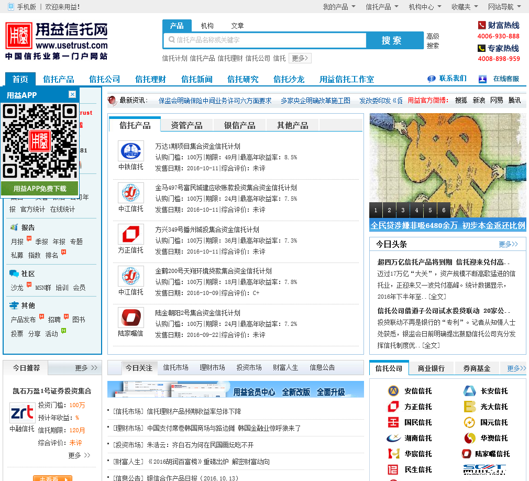Click the 国元信托 company icon
The height and width of the screenshot is (481, 529).
[x=469, y=422]
